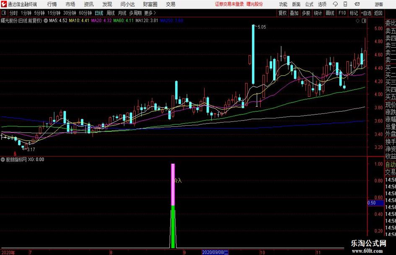Expand the 曙光股份 chart dropdown arrow
Image resolution: width=396 pixels, height=255 pixels.
click(46, 21)
